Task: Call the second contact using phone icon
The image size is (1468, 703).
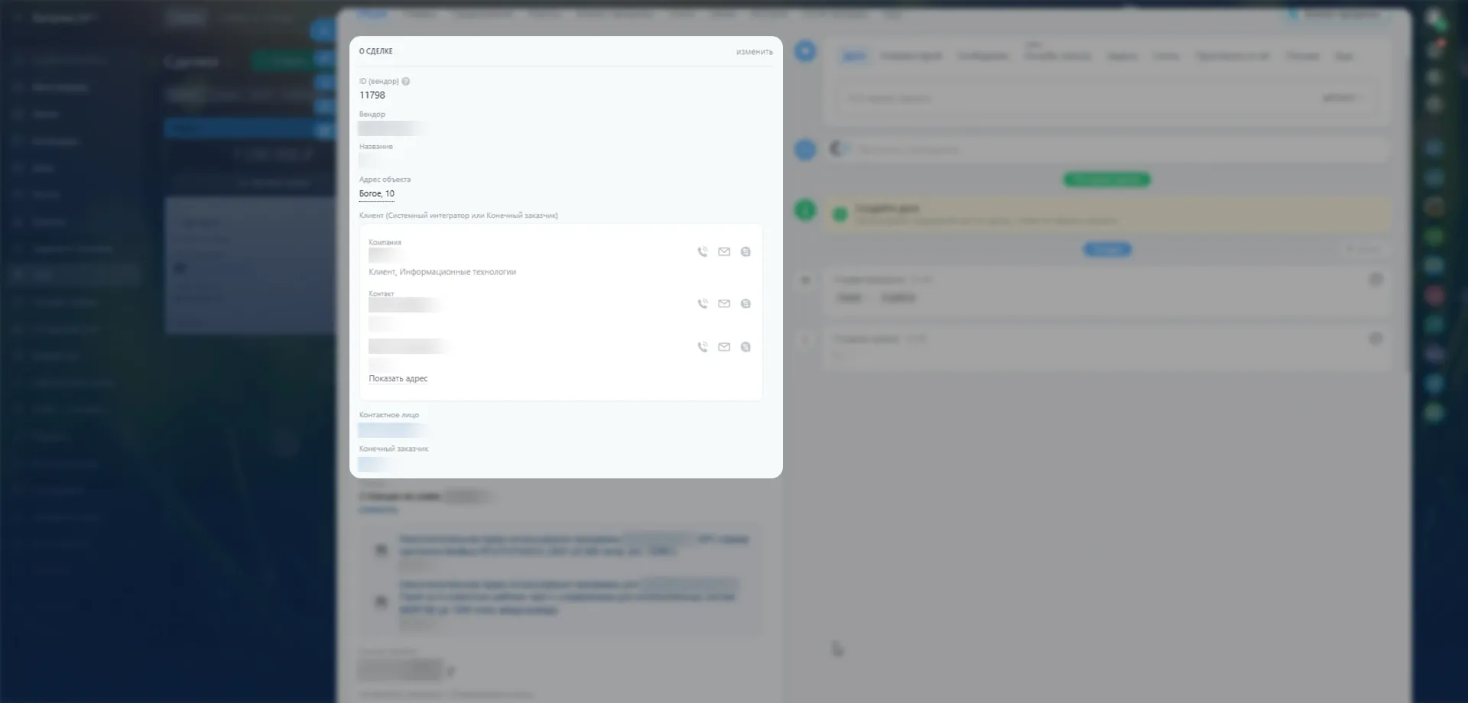Action: pyautogui.click(x=702, y=347)
